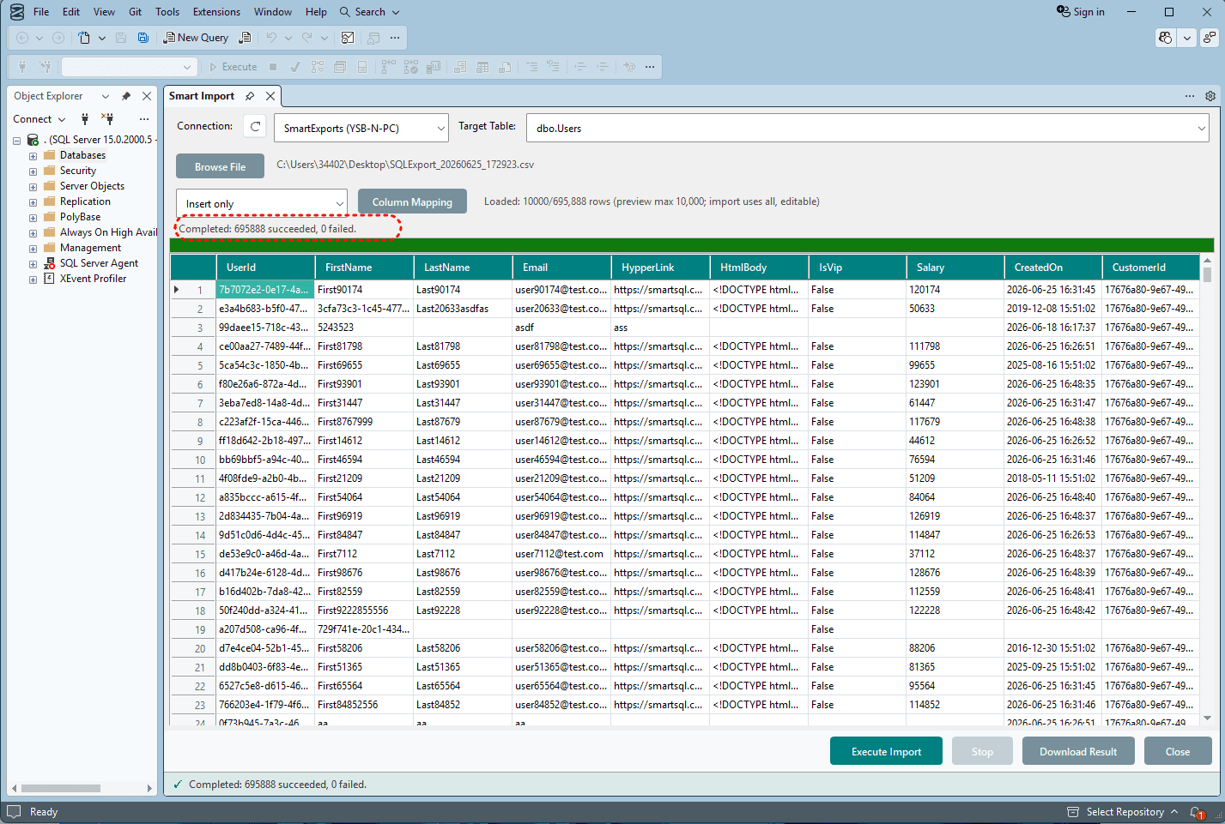Open the Git menu
This screenshot has height=824, width=1225.
click(x=135, y=12)
